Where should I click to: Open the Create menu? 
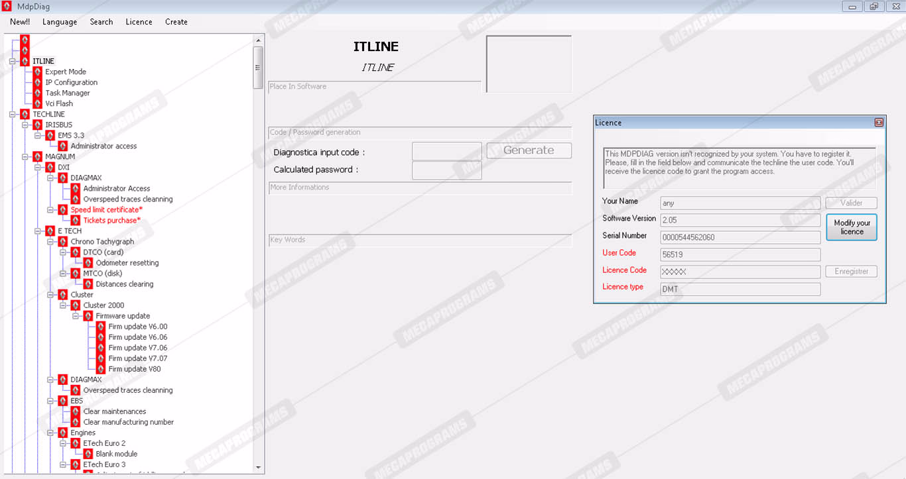point(176,22)
